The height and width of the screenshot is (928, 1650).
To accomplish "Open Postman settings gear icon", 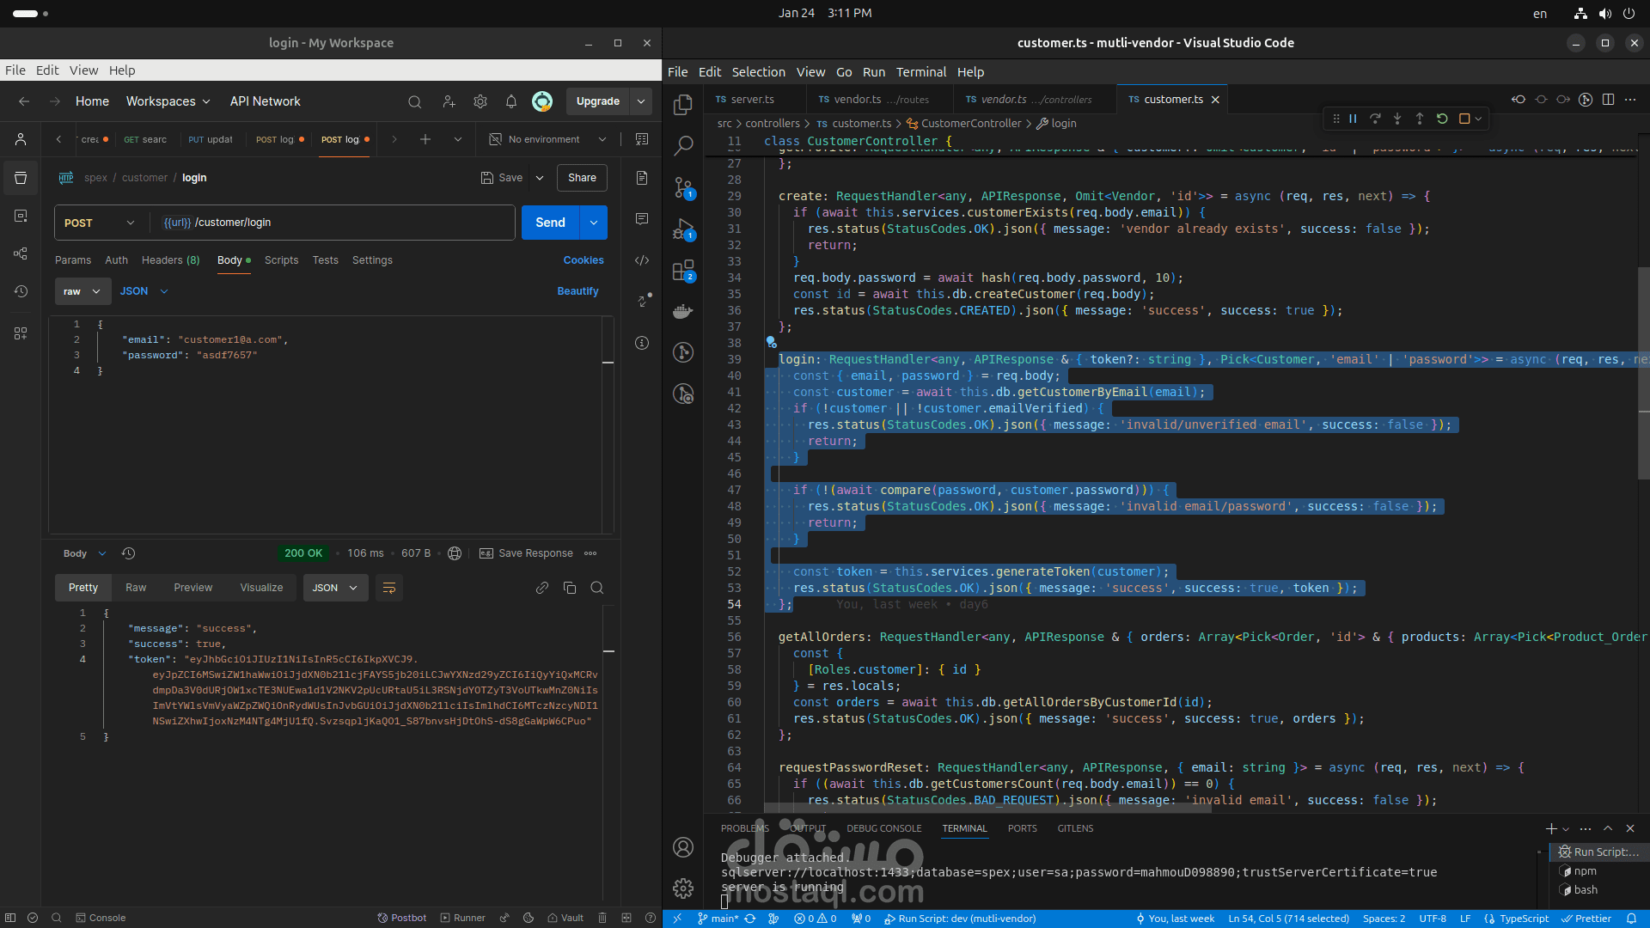I will coord(480,101).
